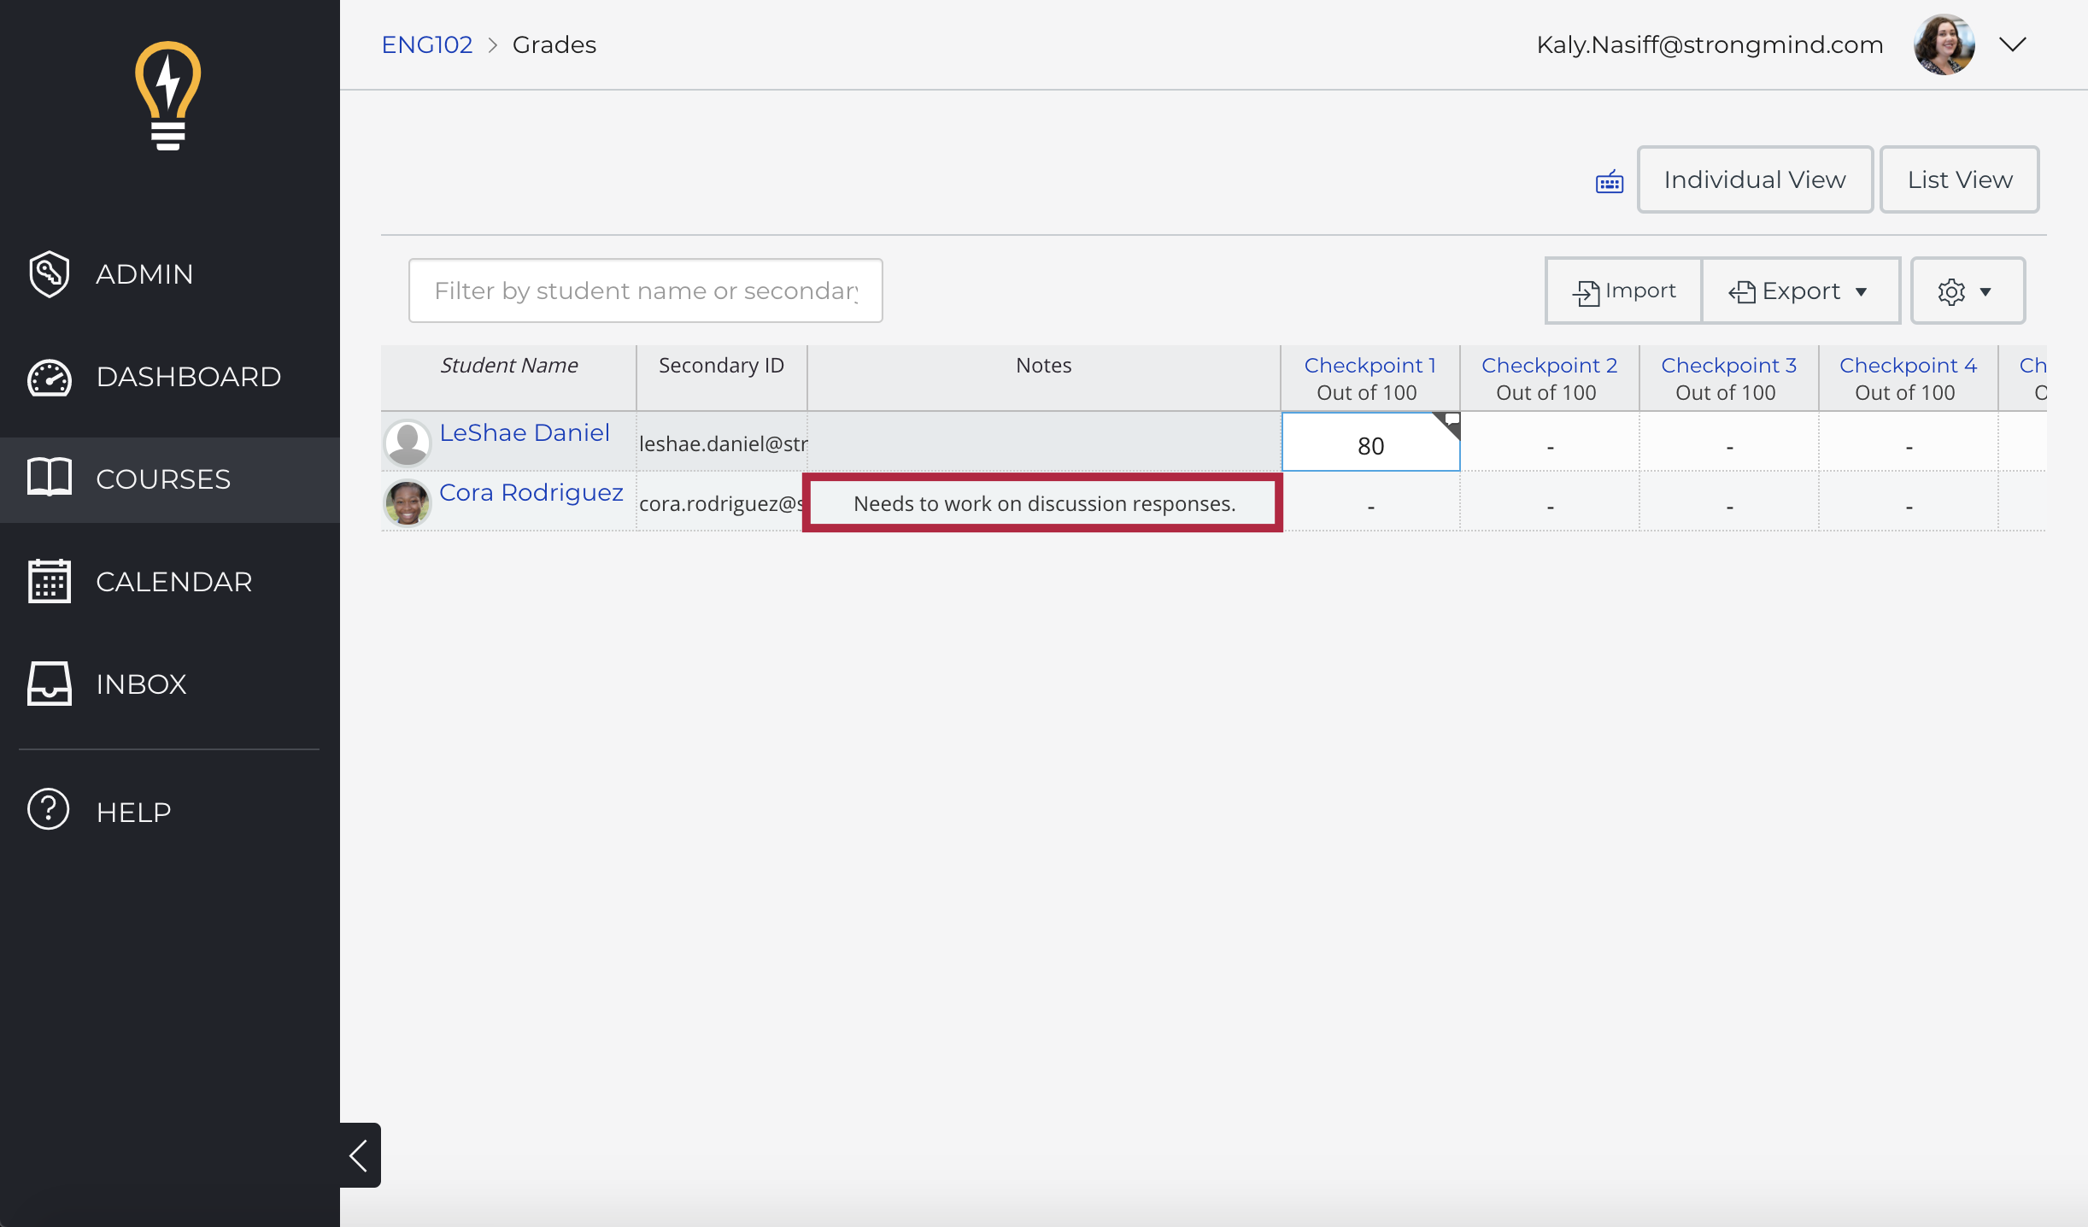Click the Import button

pyautogui.click(x=1624, y=291)
